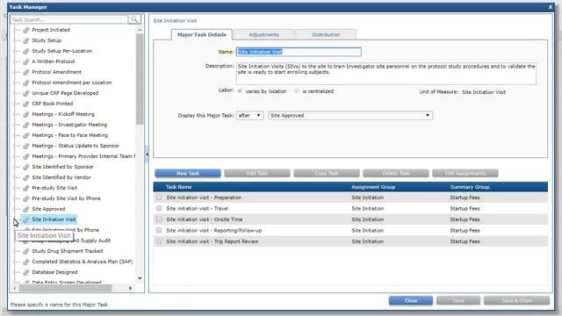Click the Copy Task button
Screen dimensions: 562x316
pyautogui.click(x=327, y=174)
